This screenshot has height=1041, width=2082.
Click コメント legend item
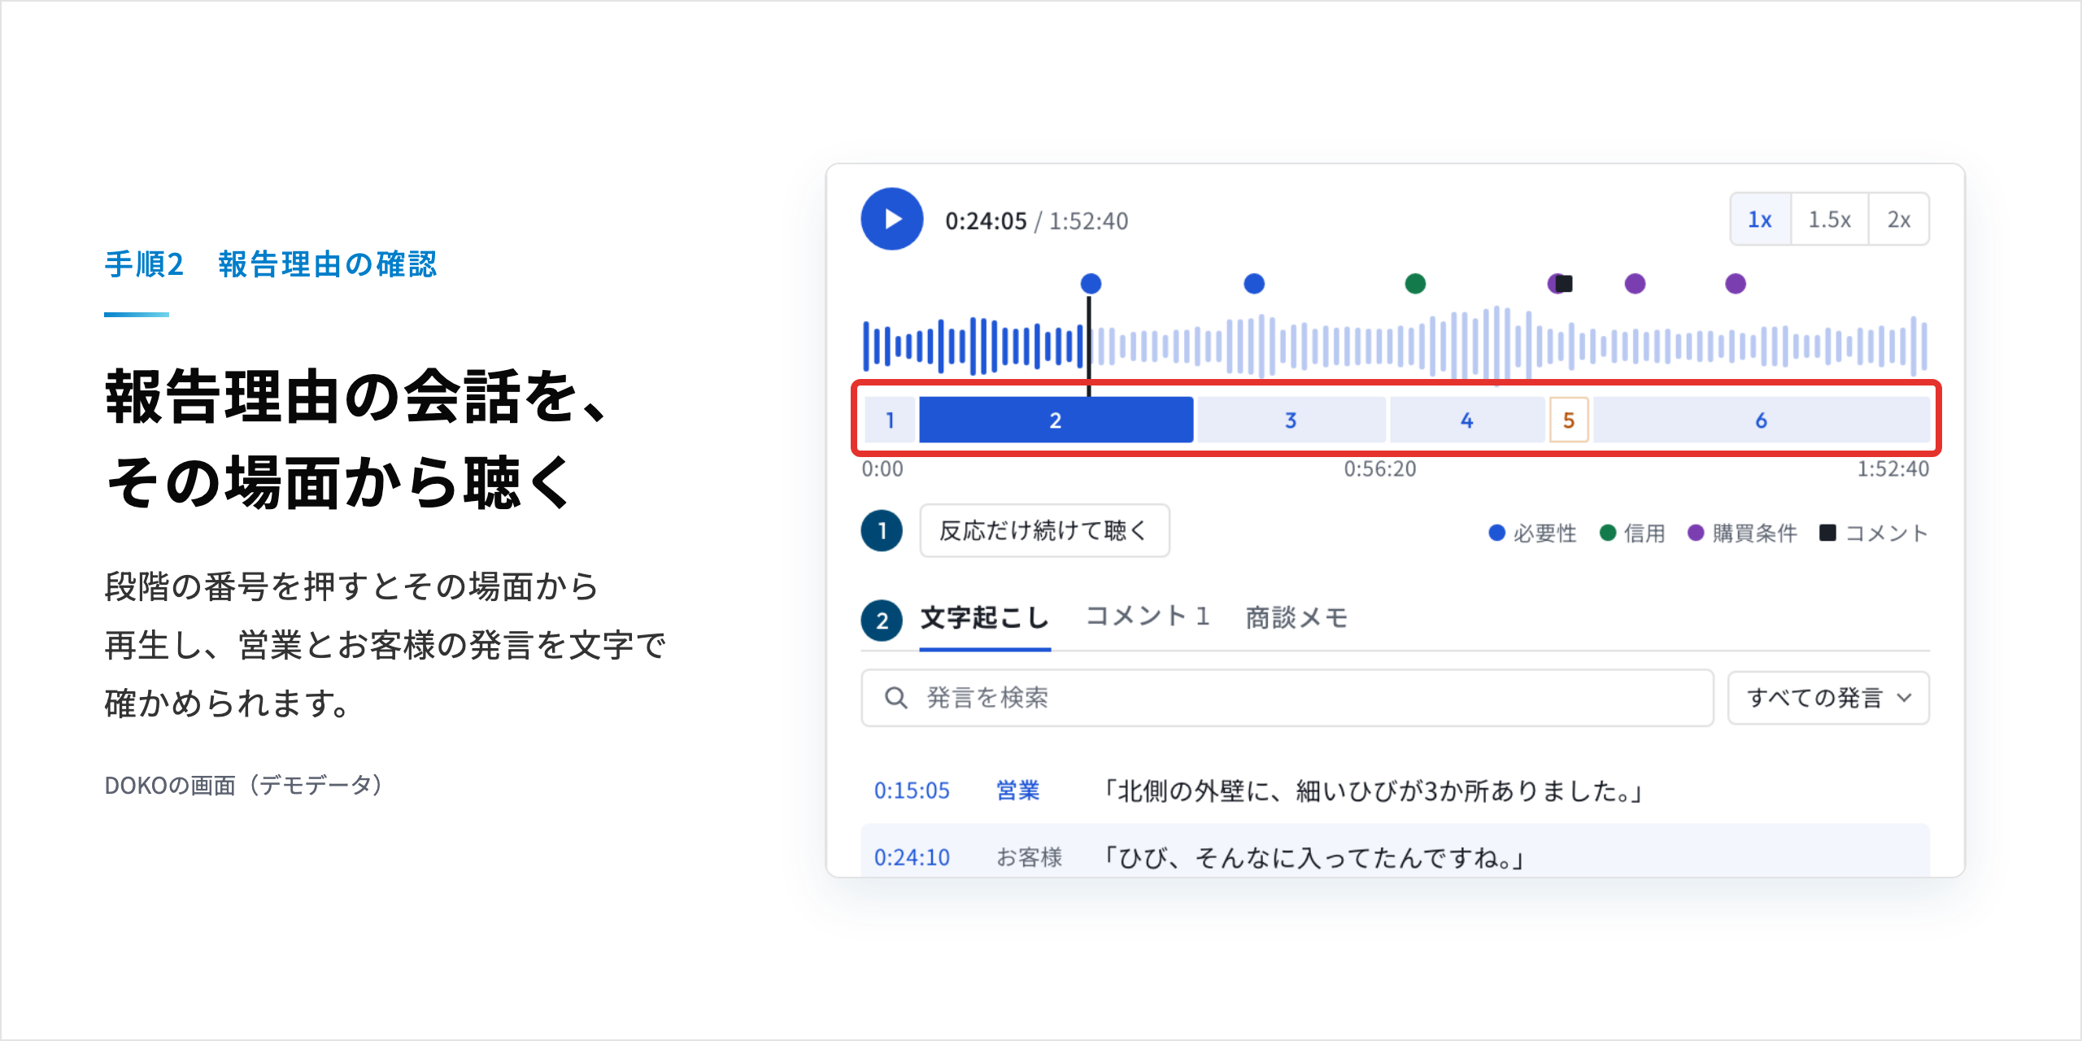1874,534
